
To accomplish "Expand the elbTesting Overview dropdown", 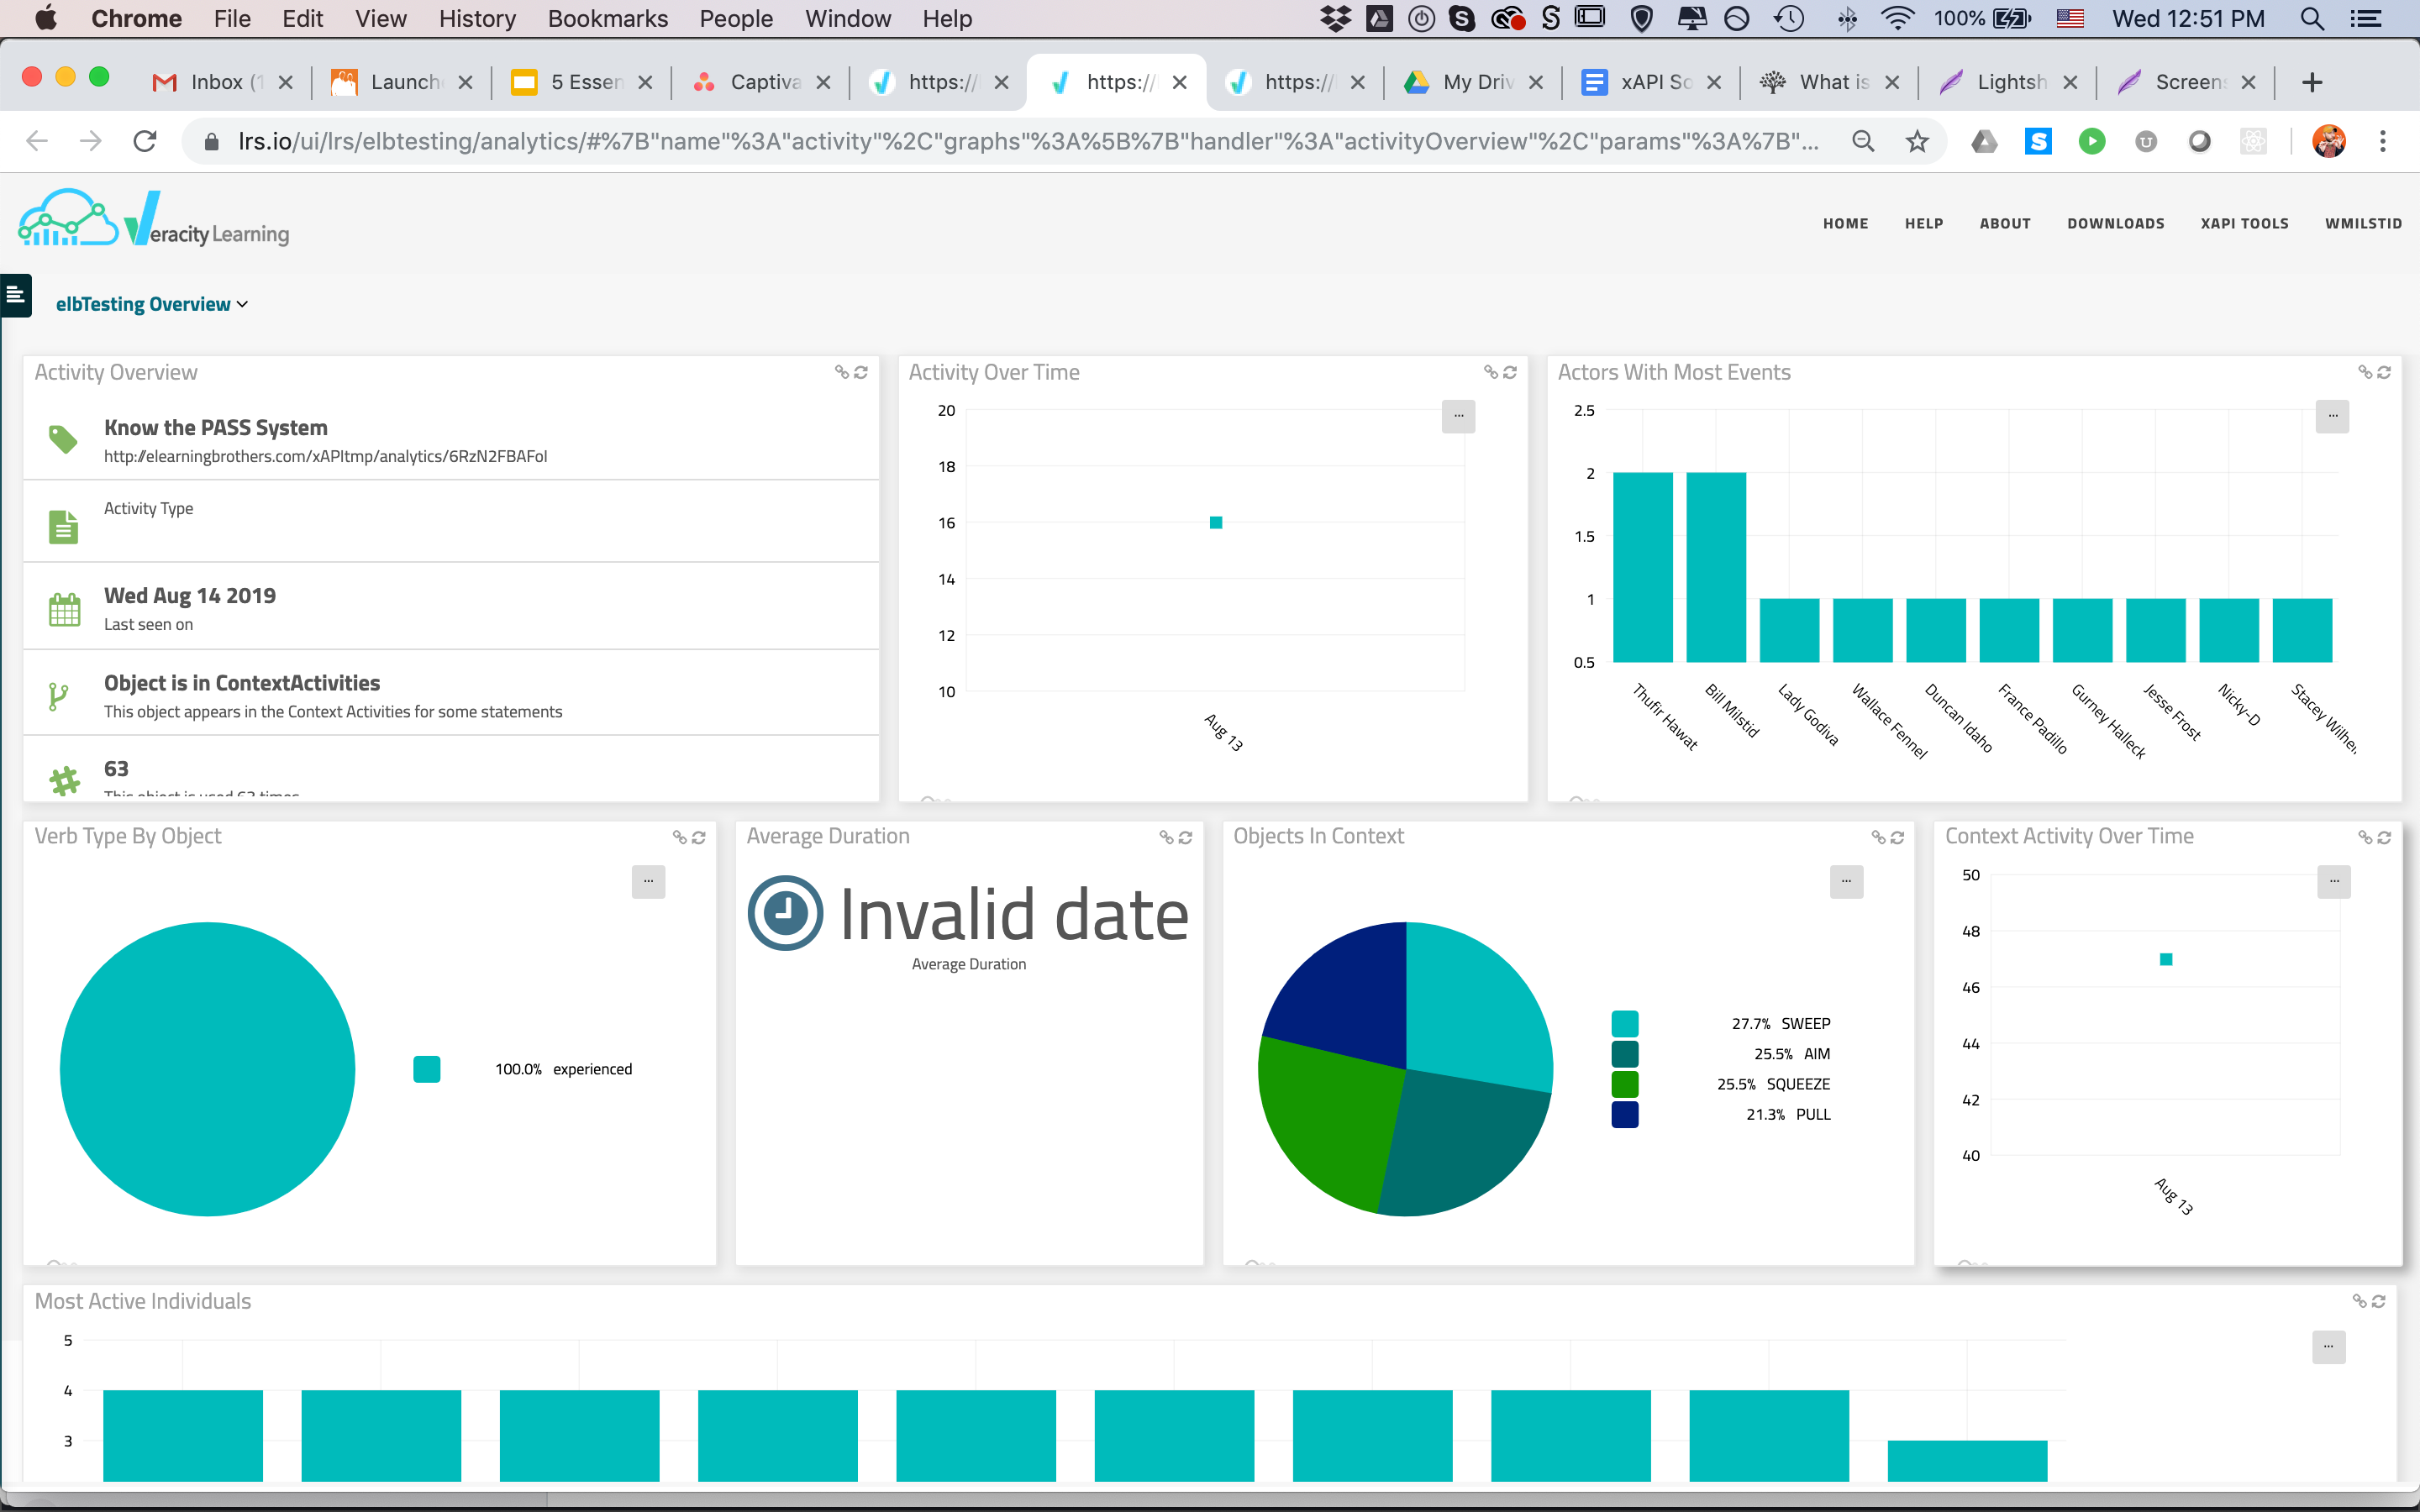I will tap(151, 304).
